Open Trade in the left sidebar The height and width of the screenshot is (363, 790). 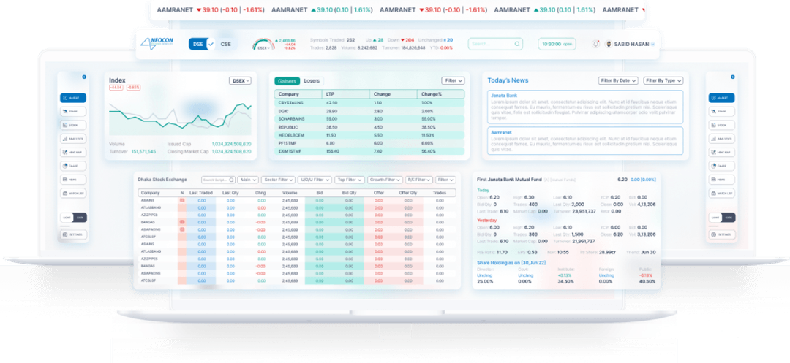(73, 112)
